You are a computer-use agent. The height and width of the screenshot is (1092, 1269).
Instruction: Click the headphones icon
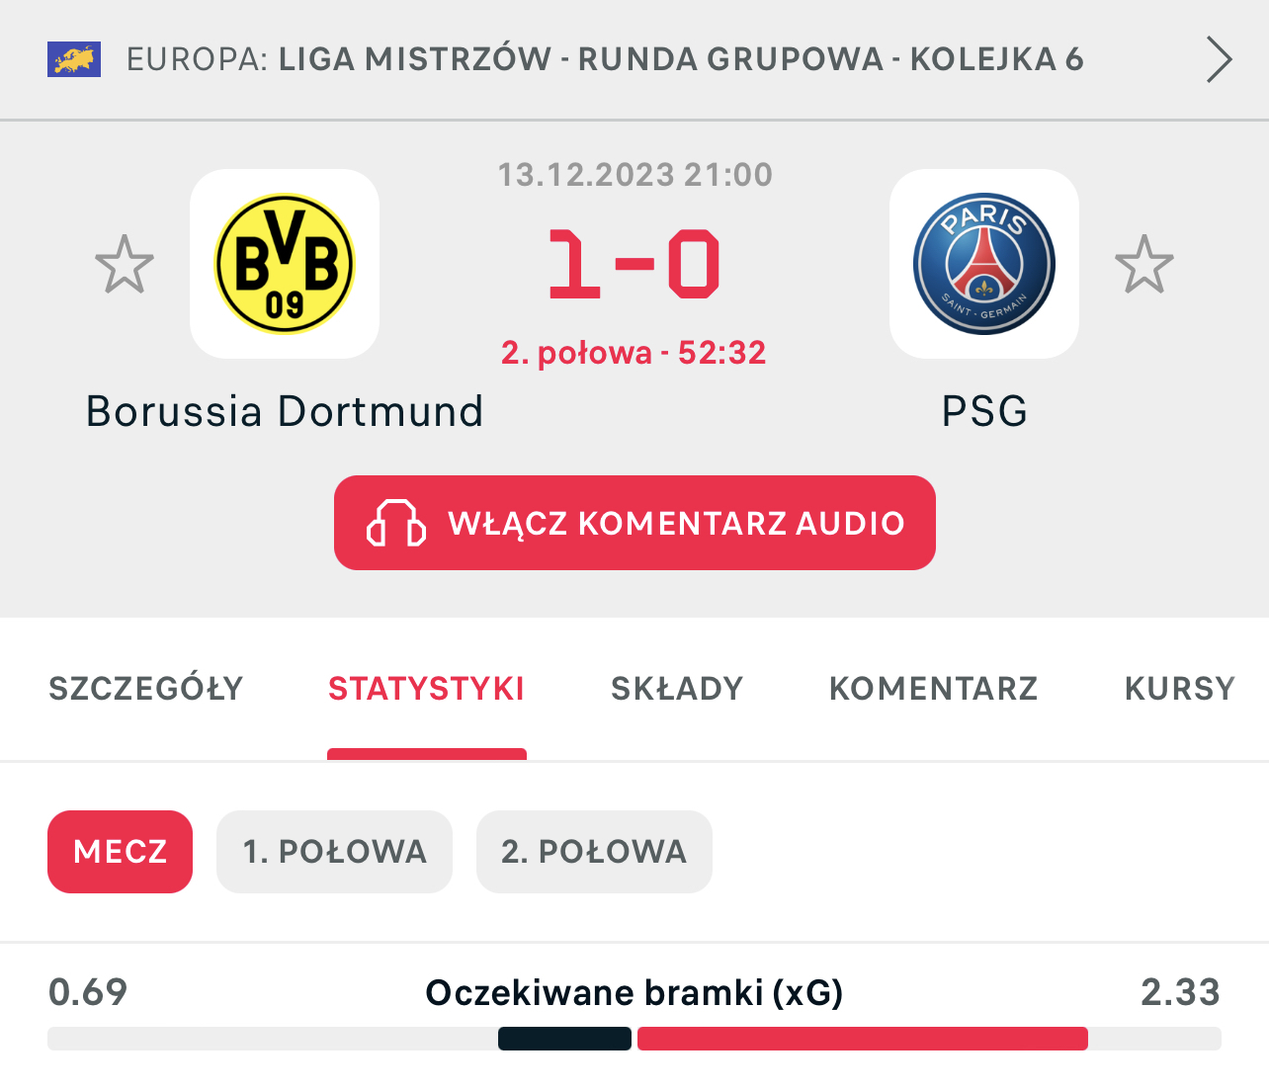pyautogui.click(x=395, y=523)
